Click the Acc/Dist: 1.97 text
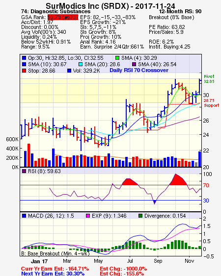The width and height of the screenshot is (221, 276). pos(37,22)
